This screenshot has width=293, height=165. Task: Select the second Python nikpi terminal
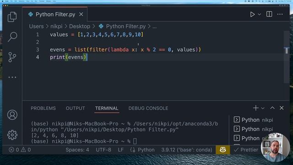253,129
